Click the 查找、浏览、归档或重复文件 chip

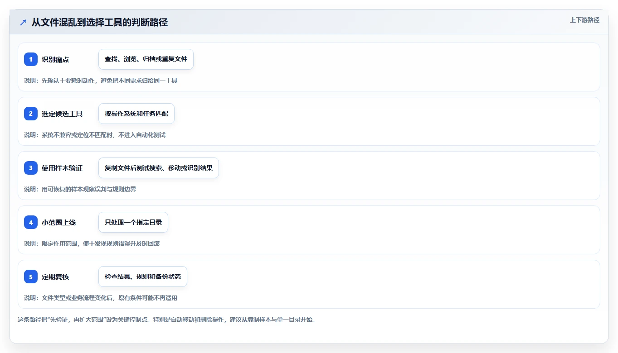[146, 59]
